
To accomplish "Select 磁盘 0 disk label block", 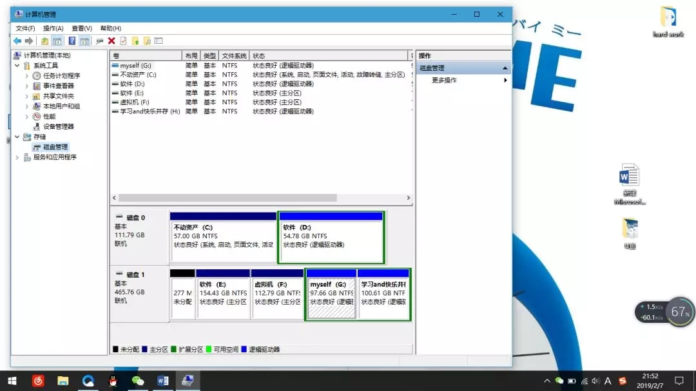I will pyautogui.click(x=139, y=237).
